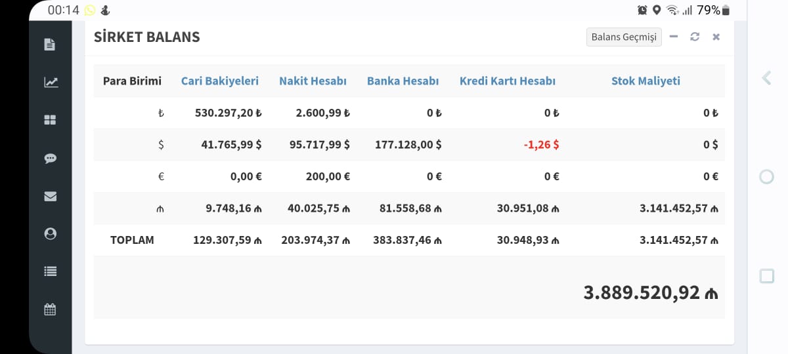
Task: Open the chat messages icon
Action: pyautogui.click(x=50, y=158)
